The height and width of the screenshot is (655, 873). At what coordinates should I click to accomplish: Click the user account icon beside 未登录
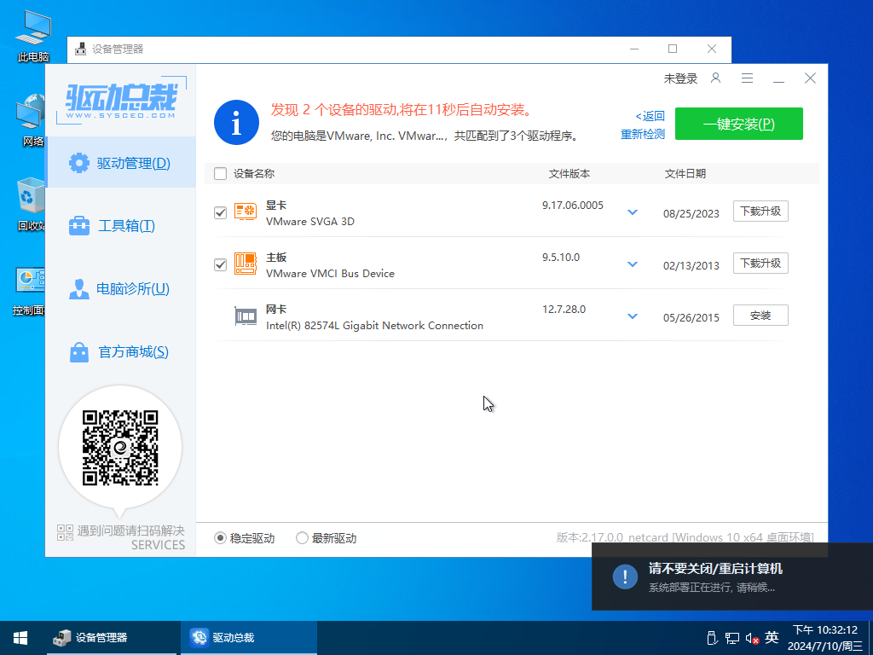[715, 78]
